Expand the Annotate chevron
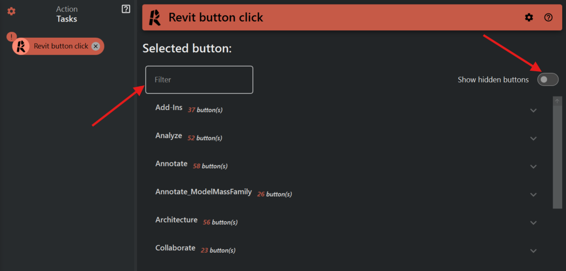Image resolution: width=566 pixels, height=271 pixels. tap(534, 167)
